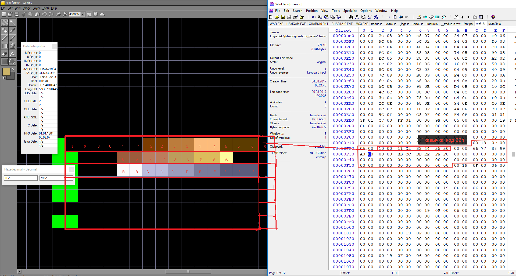Switch to the WAR.EXE tab

pyautogui.click(x=276, y=24)
